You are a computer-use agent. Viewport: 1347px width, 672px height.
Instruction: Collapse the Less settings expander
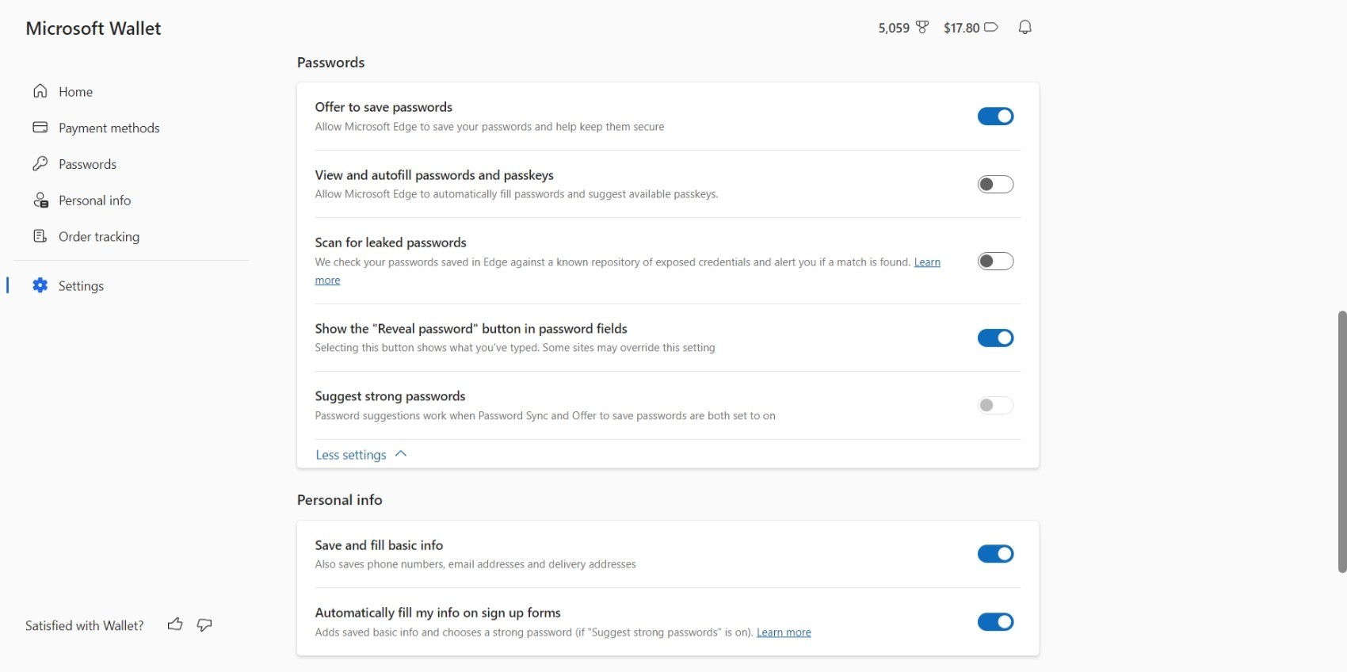point(361,455)
